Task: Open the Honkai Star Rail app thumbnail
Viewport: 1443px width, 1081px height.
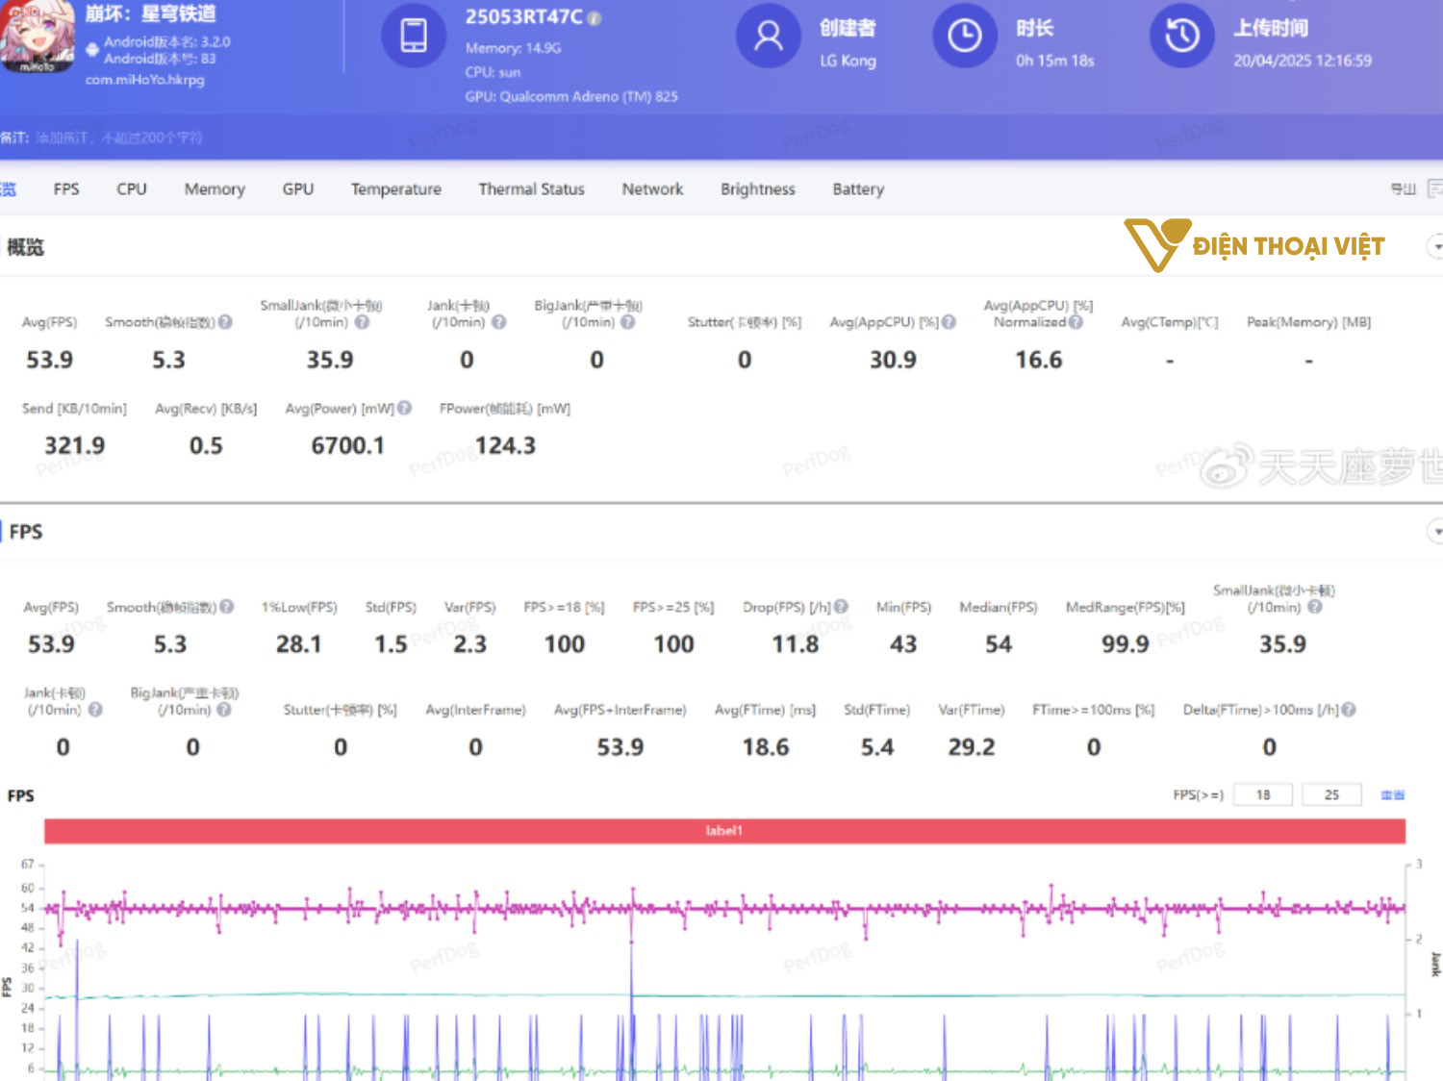Action: pyautogui.click(x=37, y=37)
